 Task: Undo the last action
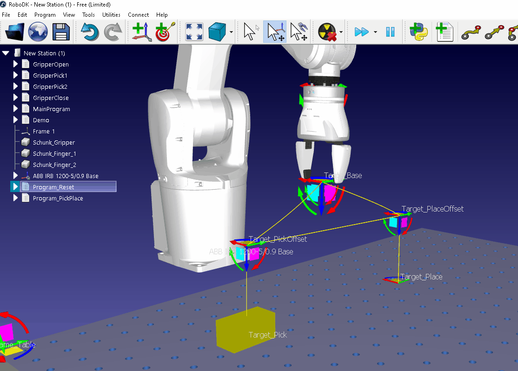click(x=90, y=32)
